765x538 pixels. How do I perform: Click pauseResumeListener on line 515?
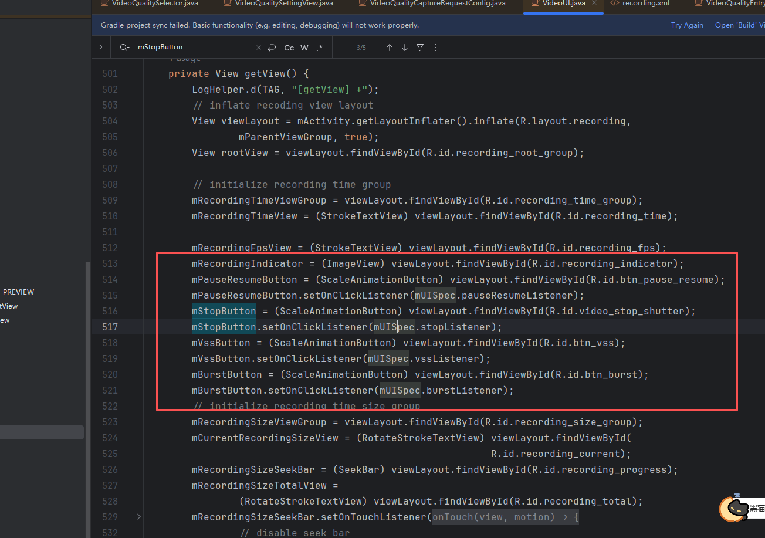[x=517, y=295]
